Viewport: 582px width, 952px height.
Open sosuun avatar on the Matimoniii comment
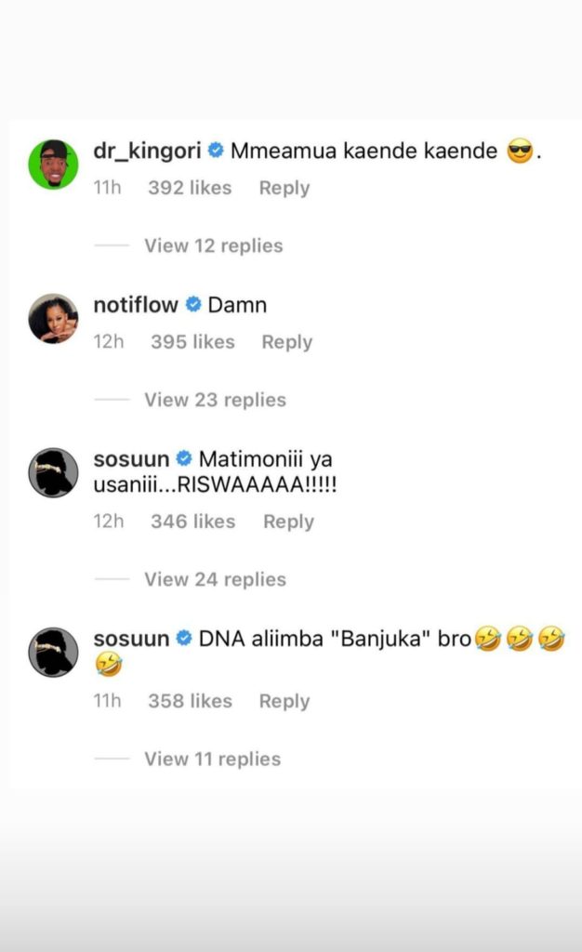pyautogui.click(x=53, y=472)
